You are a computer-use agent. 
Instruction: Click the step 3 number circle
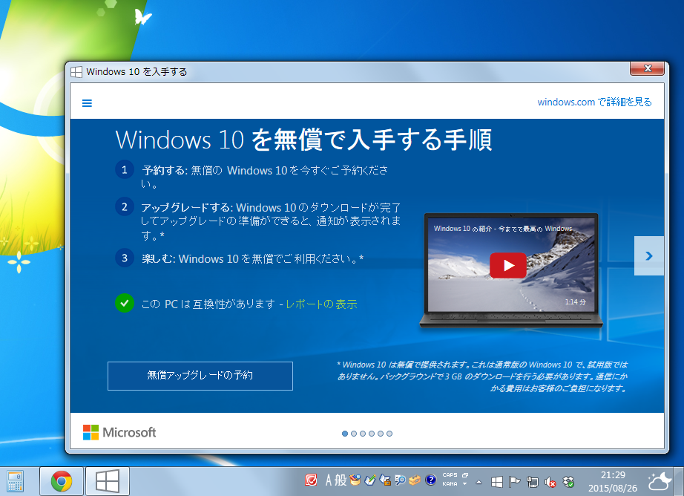pos(125,258)
